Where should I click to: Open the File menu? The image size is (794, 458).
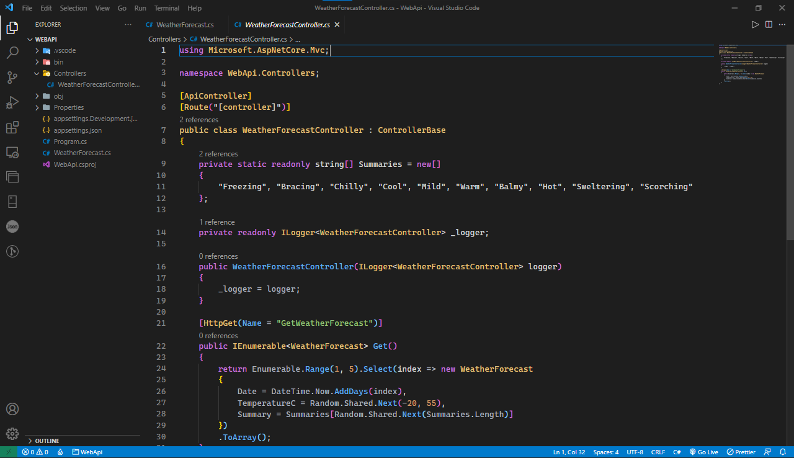point(27,8)
